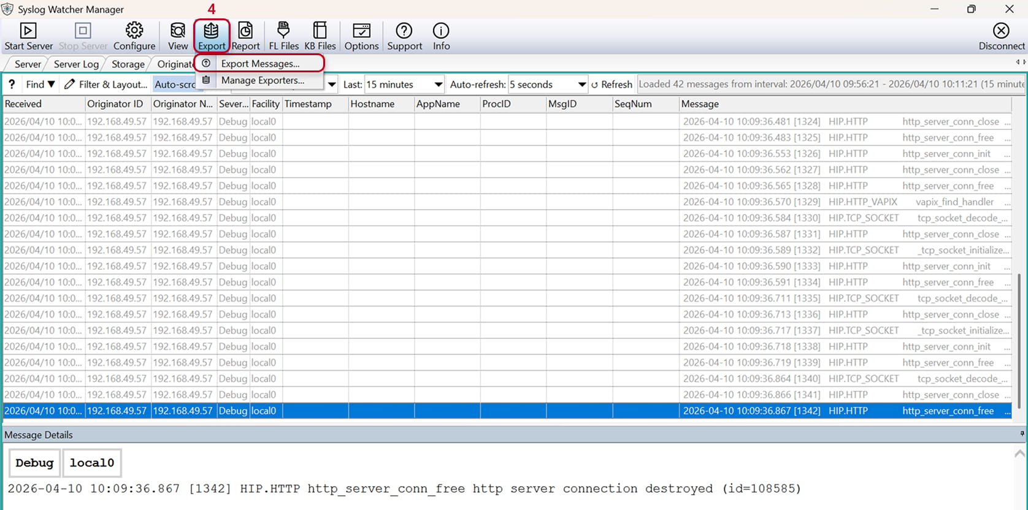Screen dimensions: 1028x510
Task: Select the row with [1329] HIP.HTTP_VAPIX
Action: click(x=508, y=202)
